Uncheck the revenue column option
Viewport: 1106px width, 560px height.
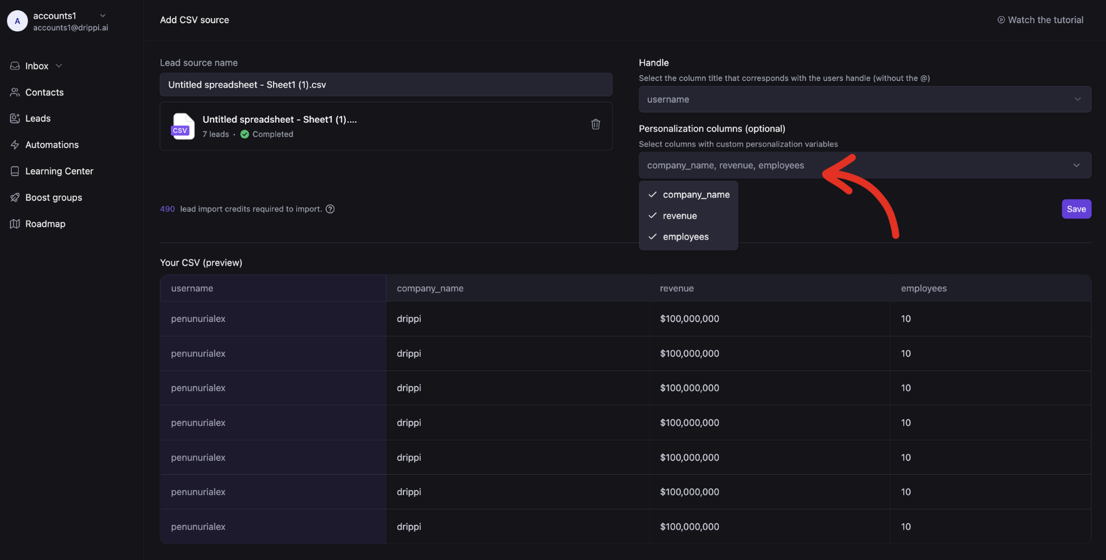[x=680, y=215]
